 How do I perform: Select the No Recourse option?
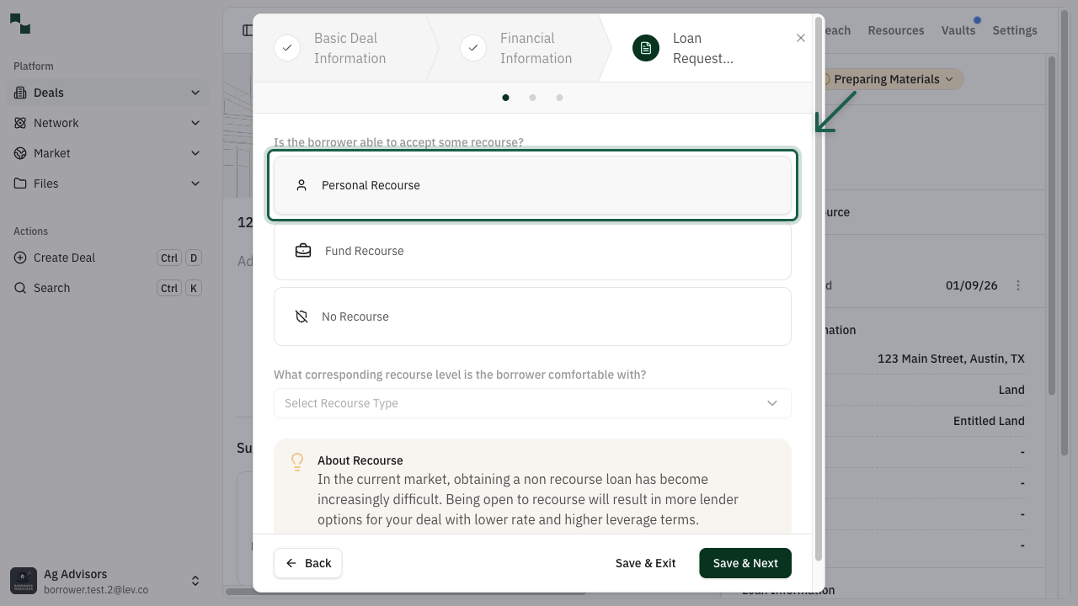tap(532, 316)
